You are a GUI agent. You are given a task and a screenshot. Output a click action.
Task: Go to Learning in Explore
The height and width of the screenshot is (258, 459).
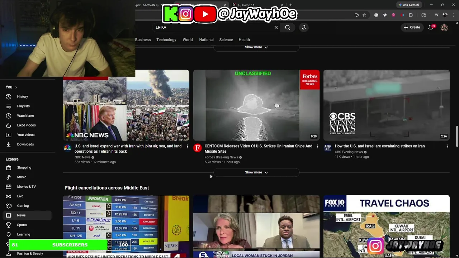(27, 234)
